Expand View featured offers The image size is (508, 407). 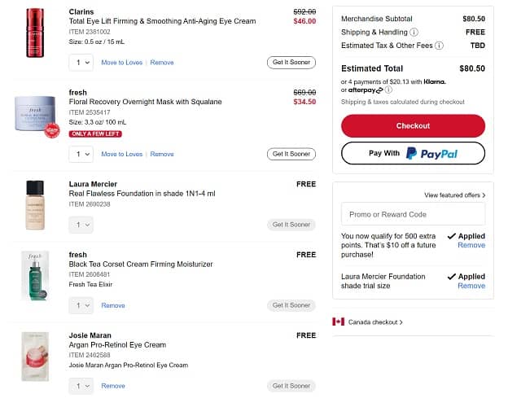coord(454,195)
